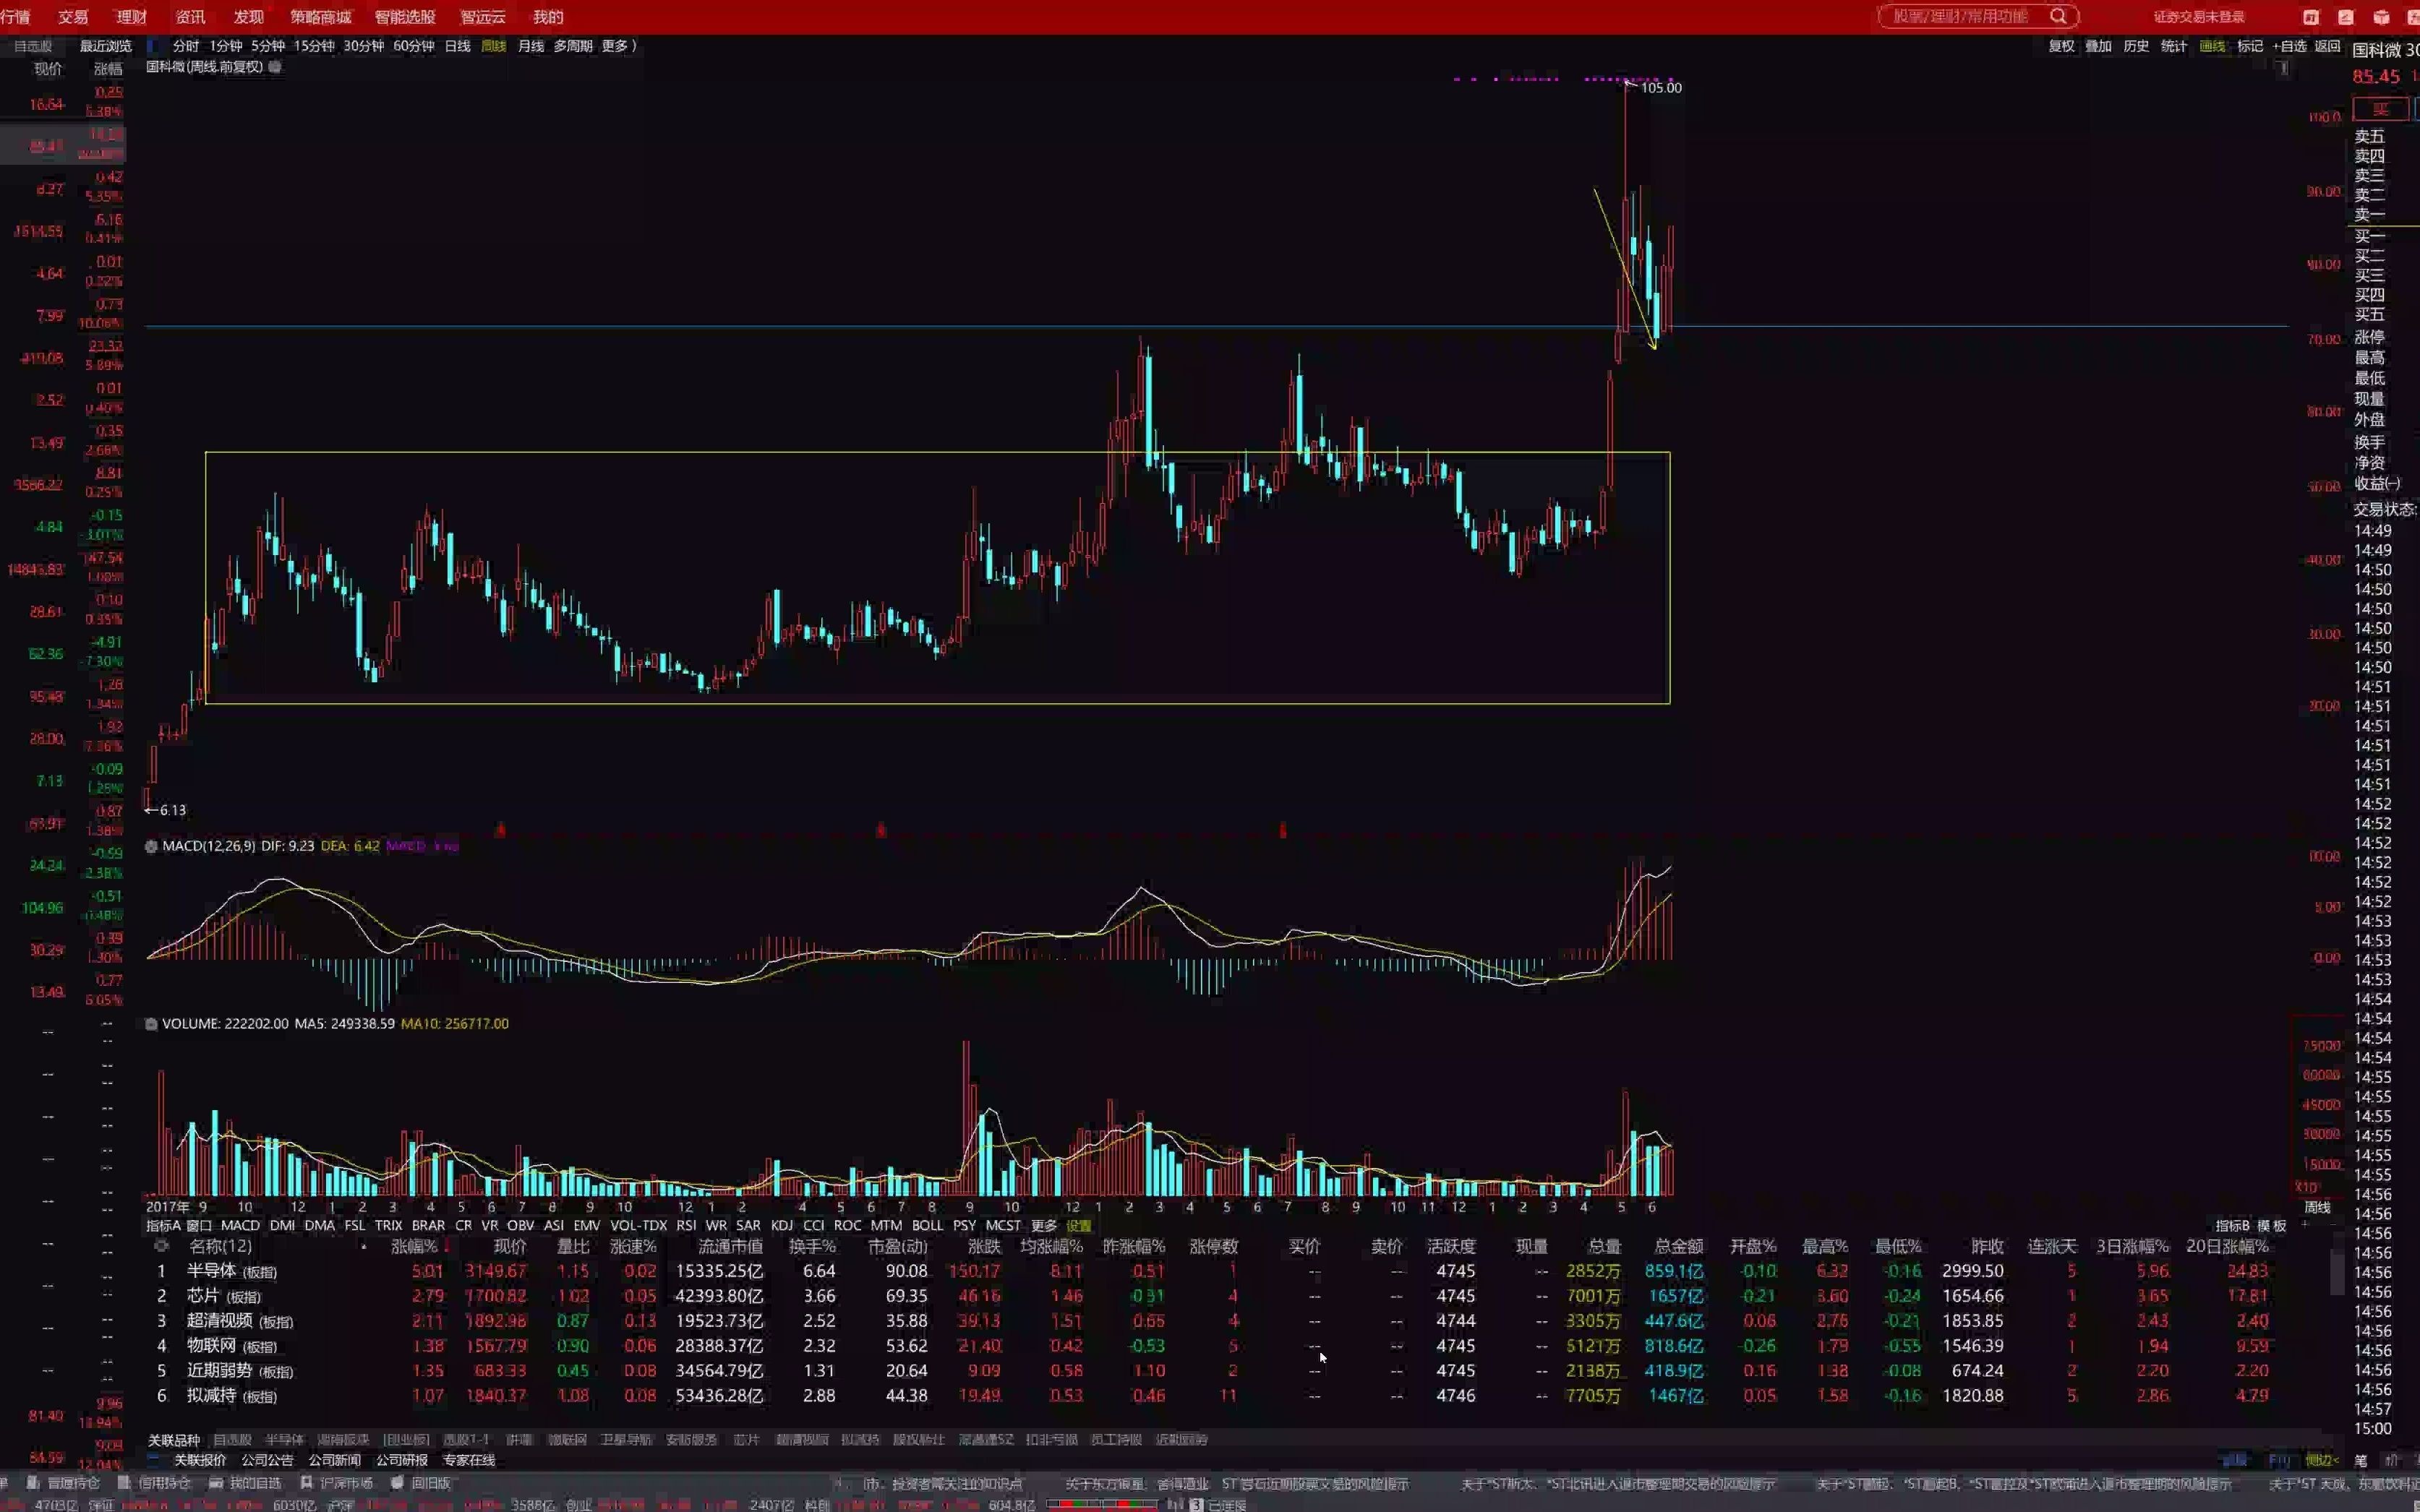This screenshot has width=2420, height=1512.
Task: Open the 最近浏览 tab on the left panel
Action: click(105, 46)
